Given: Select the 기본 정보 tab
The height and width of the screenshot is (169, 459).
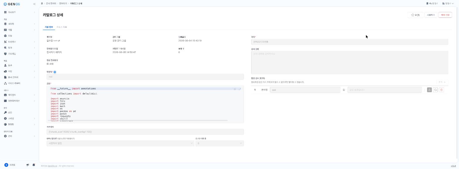Looking at the screenshot, I should (49, 27).
